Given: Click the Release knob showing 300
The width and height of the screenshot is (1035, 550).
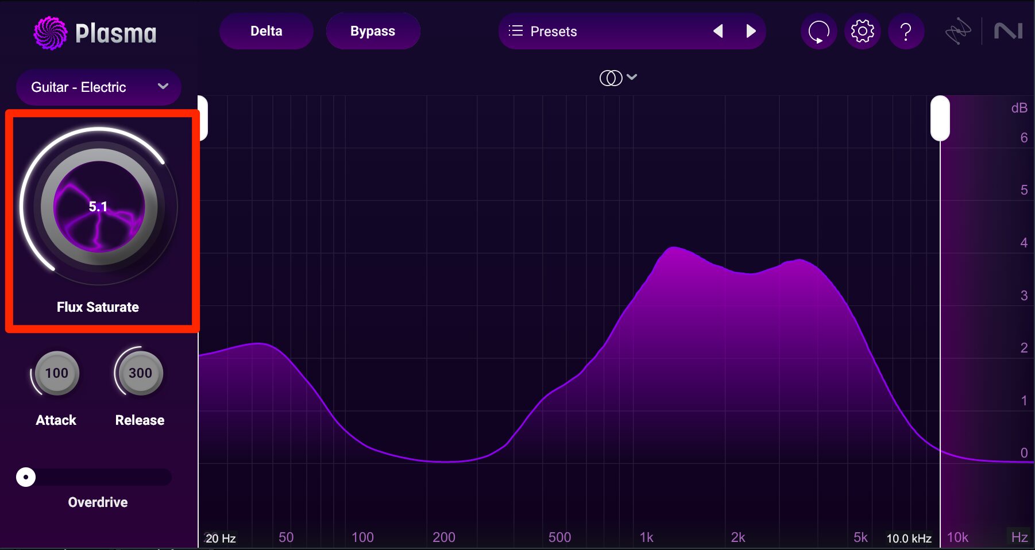Looking at the screenshot, I should [140, 373].
